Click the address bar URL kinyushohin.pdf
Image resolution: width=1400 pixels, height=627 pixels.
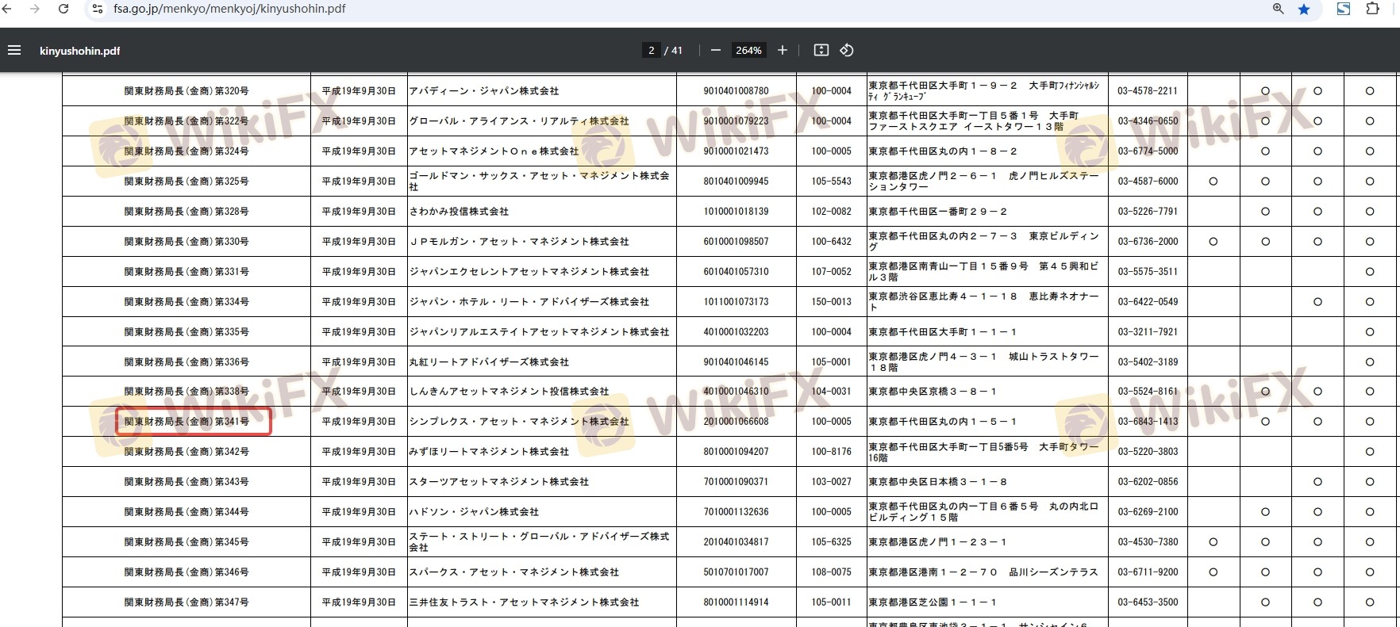[229, 9]
